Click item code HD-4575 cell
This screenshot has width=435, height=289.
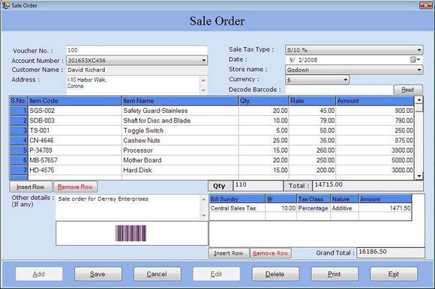pyautogui.click(x=75, y=170)
